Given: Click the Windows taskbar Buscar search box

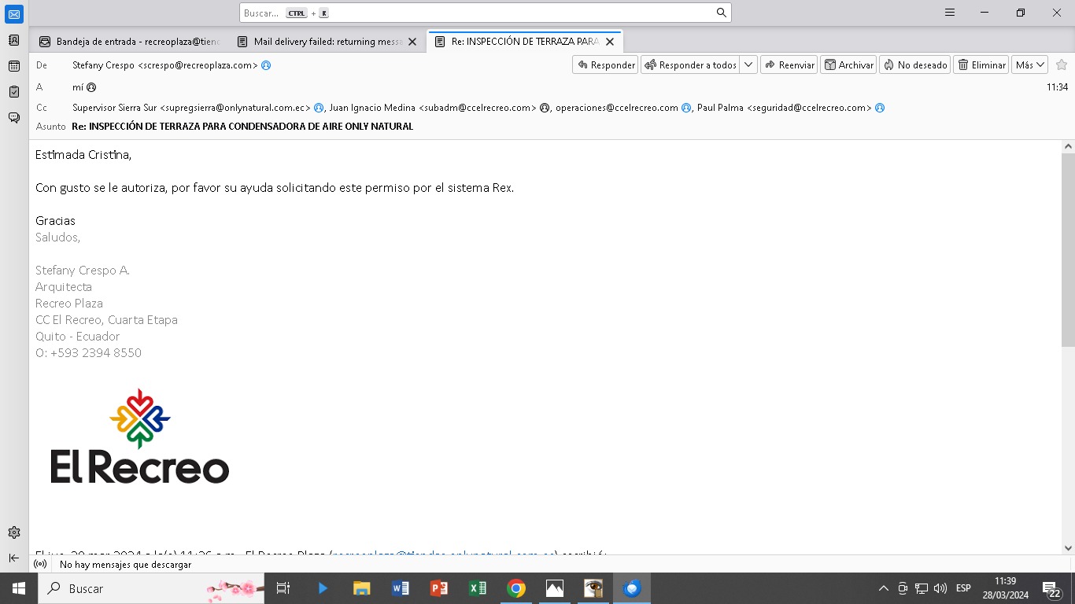Looking at the screenshot, I should 151,588.
